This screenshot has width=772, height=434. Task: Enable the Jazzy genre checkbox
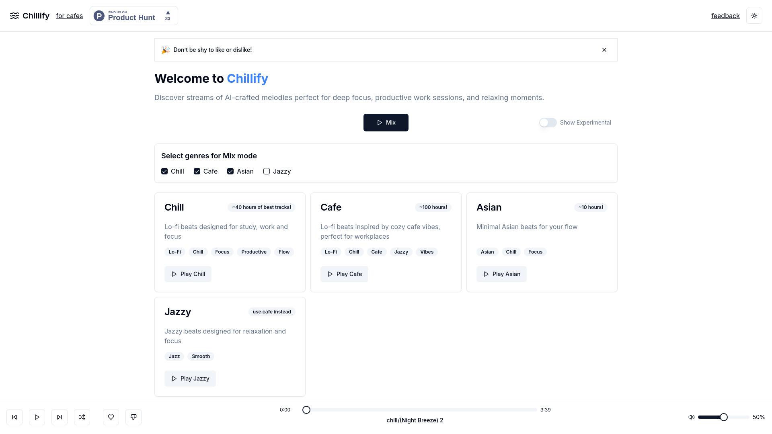point(266,171)
